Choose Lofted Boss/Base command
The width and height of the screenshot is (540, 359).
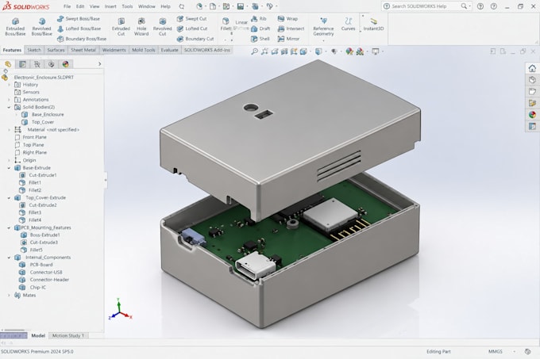pos(79,29)
